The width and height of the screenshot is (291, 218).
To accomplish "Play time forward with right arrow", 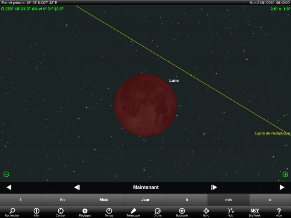I will (282, 187).
